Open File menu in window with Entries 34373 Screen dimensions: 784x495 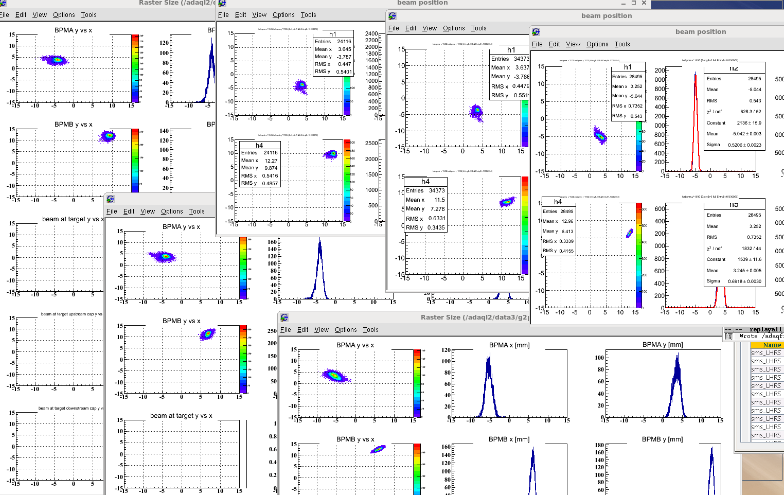[394, 28]
